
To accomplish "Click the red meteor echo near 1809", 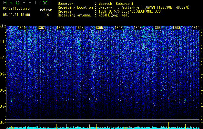I will [x=169, y=99].
